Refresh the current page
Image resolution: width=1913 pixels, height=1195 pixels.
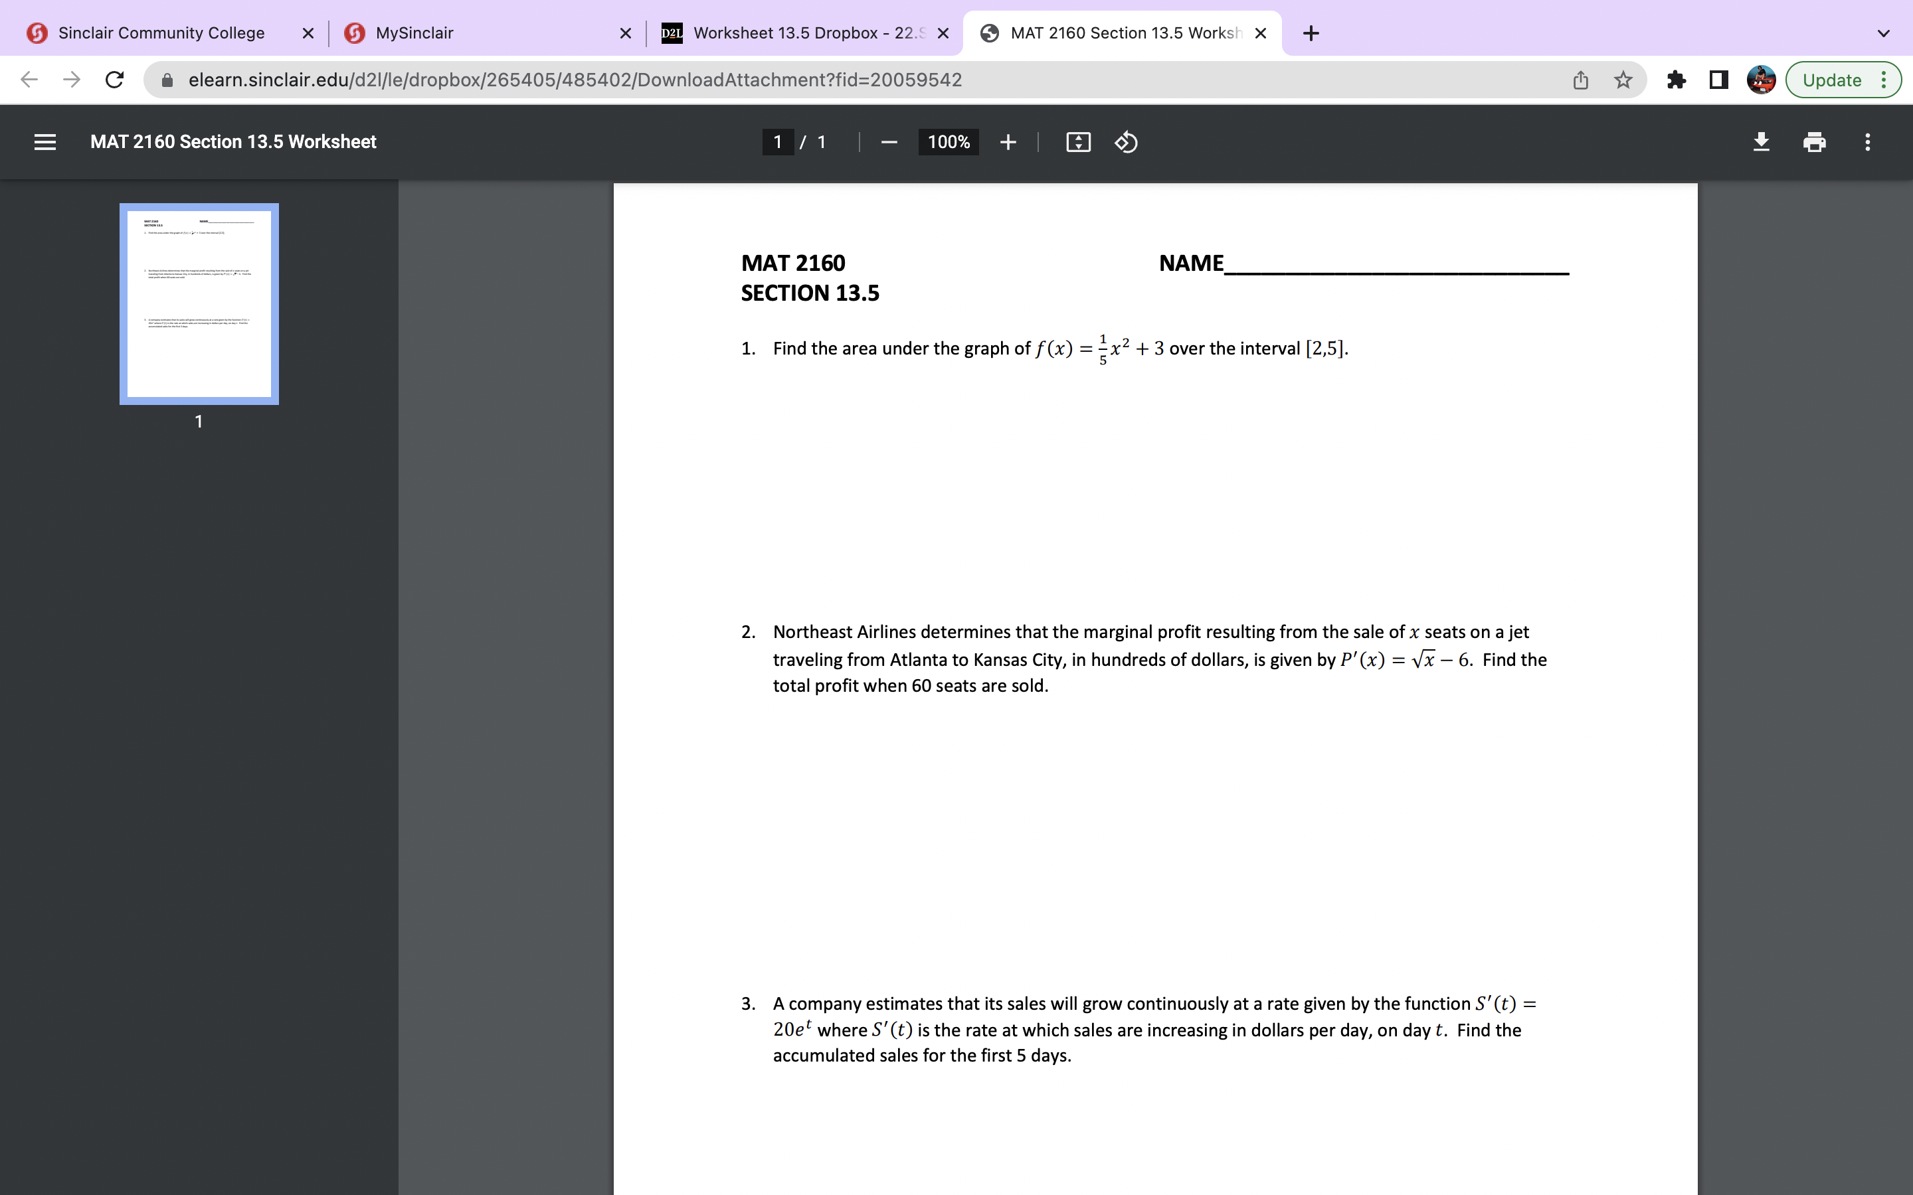tap(114, 79)
